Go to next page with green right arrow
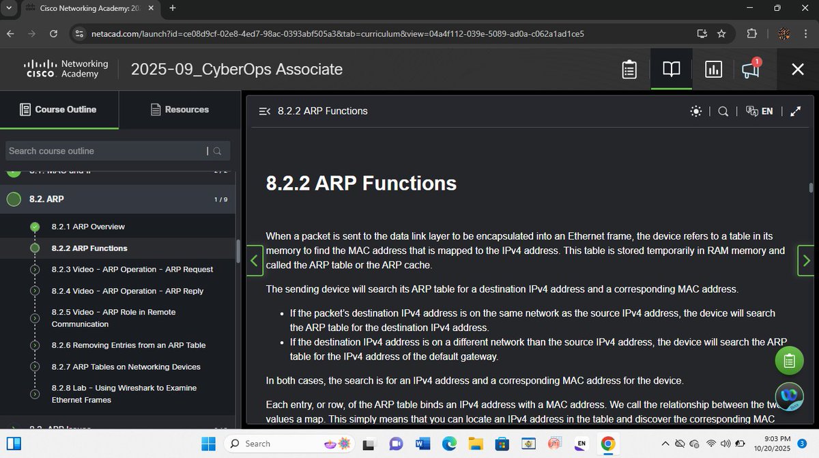819x458 pixels. point(805,260)
